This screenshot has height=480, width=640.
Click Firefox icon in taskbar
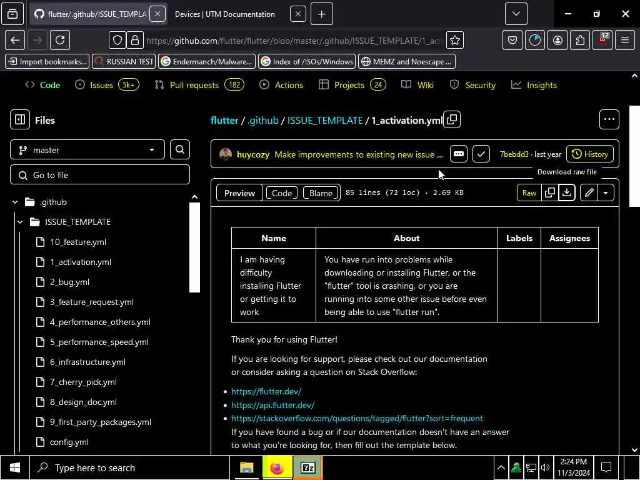click(x=277, y=467)
